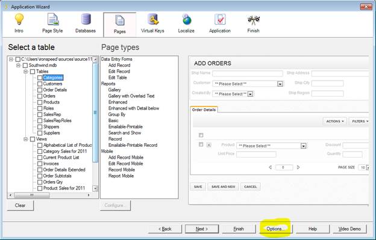Click the delete X icon in Order Details row
Image resolution: width=376 pixels, height=240 pixels.
point(209,145)
